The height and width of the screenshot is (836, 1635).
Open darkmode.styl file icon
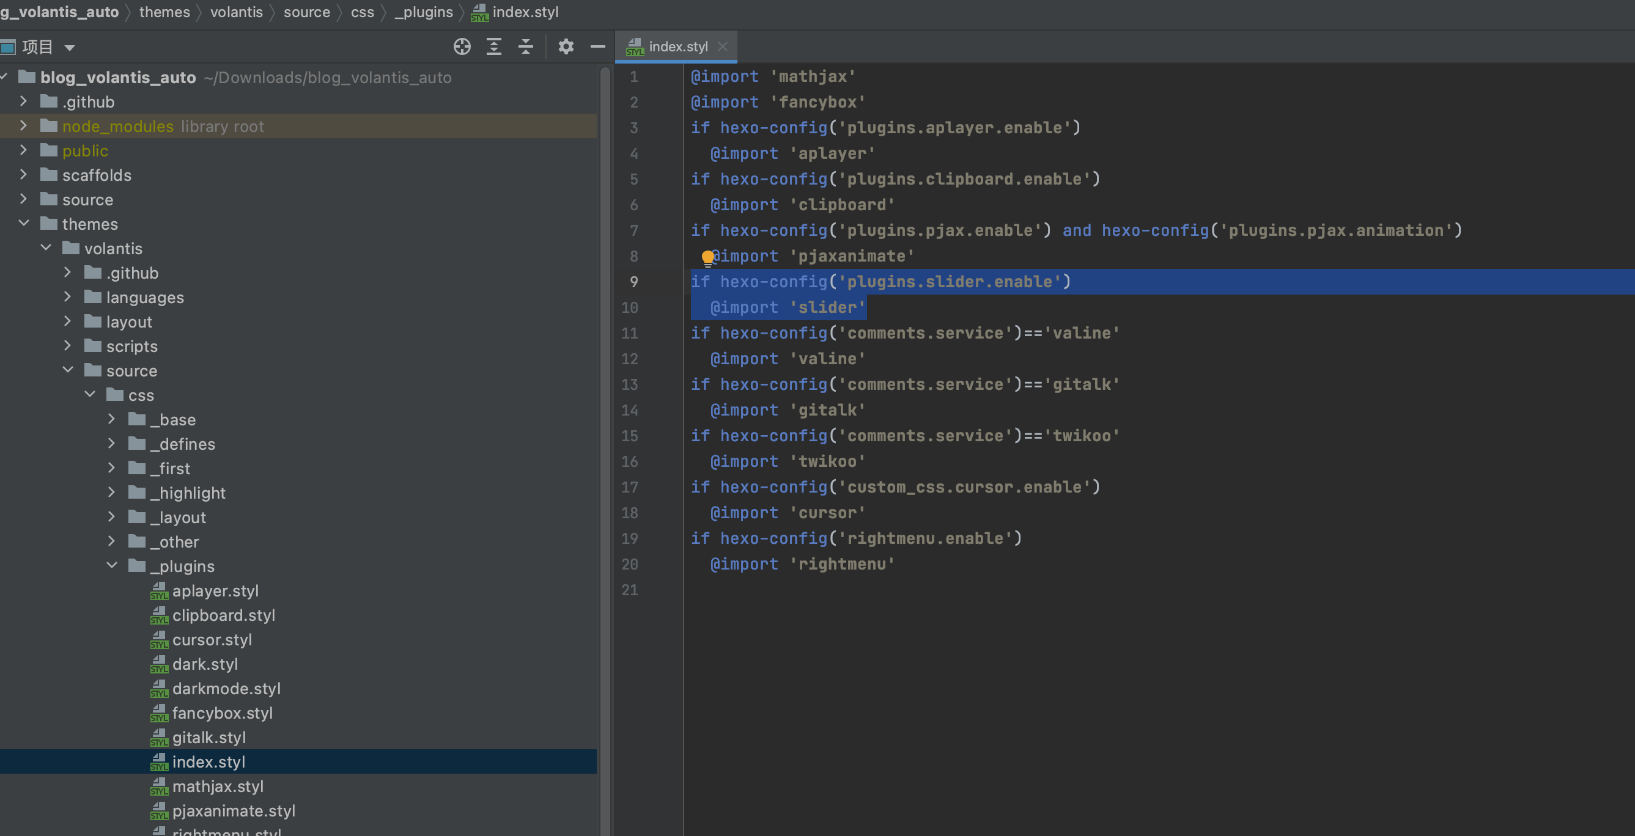pyautogui.click(x=160, y=688)
